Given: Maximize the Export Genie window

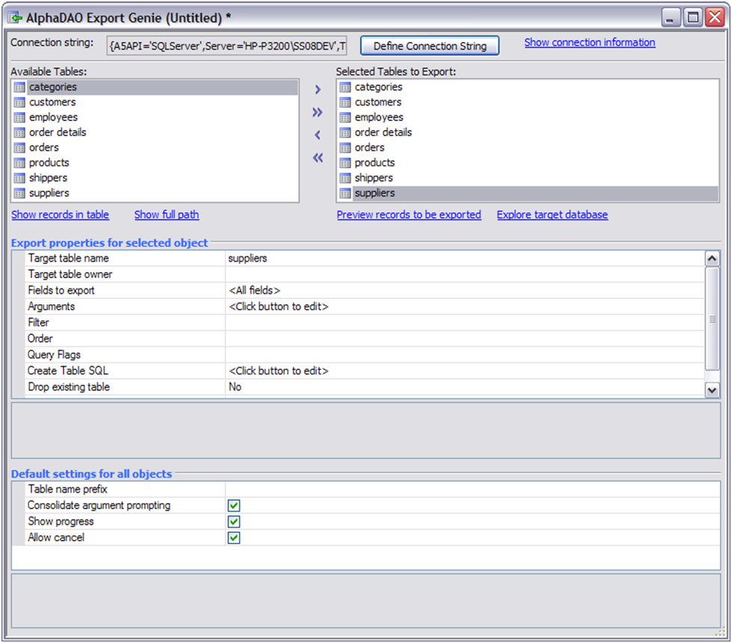Looking at the screenshot, I should pos(693,18).
